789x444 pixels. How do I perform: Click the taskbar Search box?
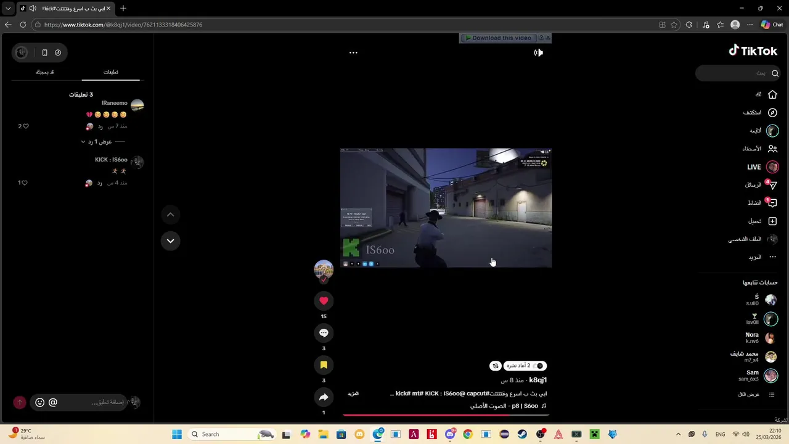click(x=231, y=434)
